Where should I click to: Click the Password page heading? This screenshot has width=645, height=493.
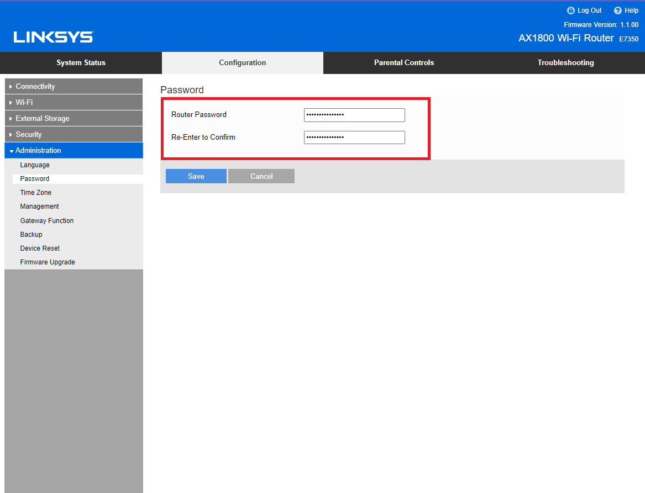pos(182,90)
